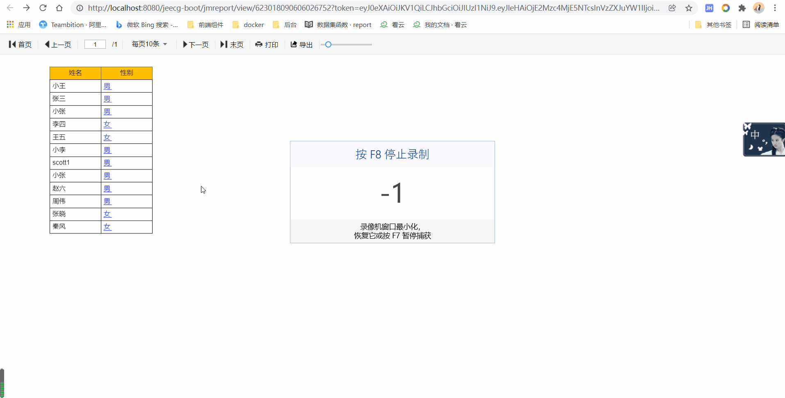Open Teambition bookmark
This screenshot has width=785, height=398.
tap(73, 25)
